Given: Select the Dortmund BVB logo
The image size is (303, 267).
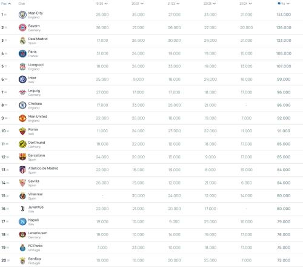Looking at the screenshot, I should [22, 144].
